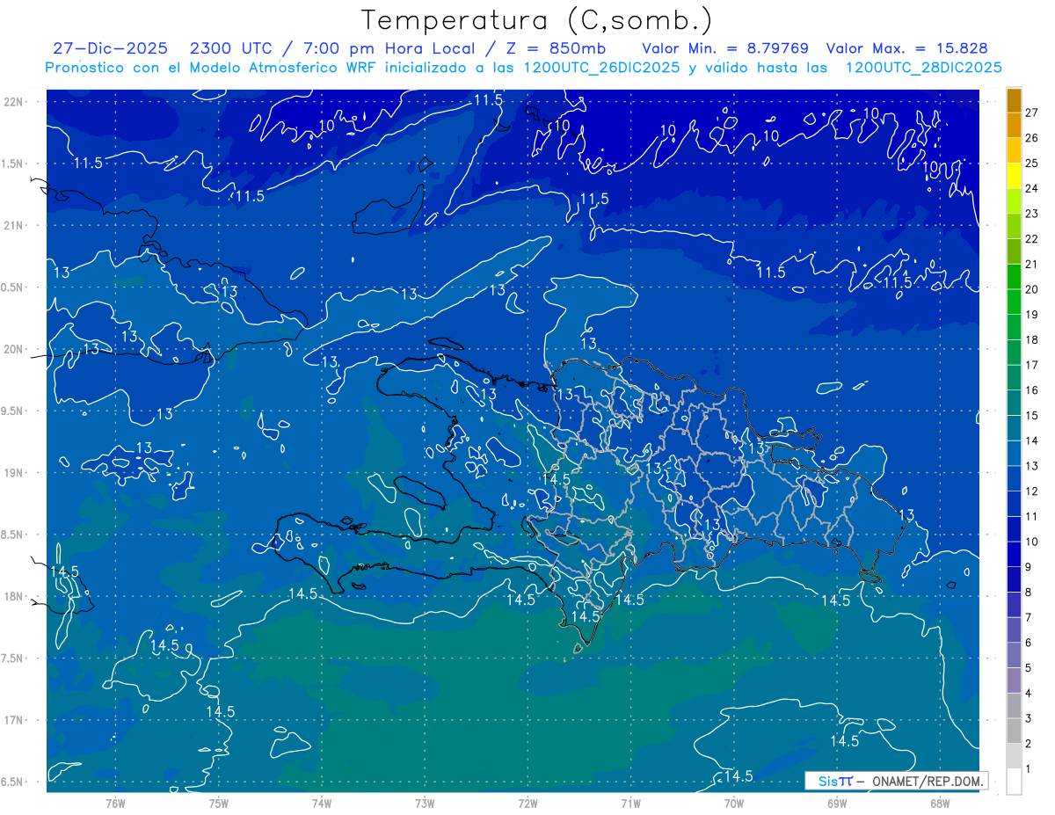Click the '71W' longitude label
Image resolution: width=1055 pixels, height=815 pixels.
630,803
